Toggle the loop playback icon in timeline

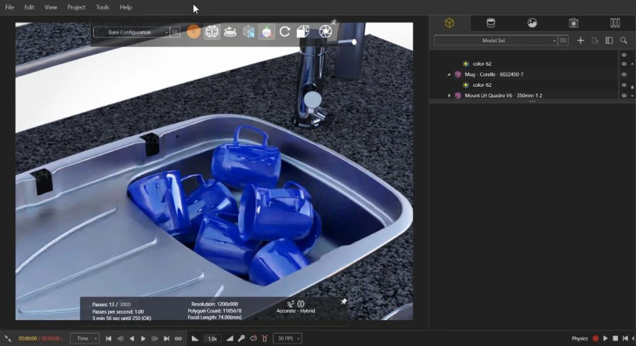pos(178,339)
